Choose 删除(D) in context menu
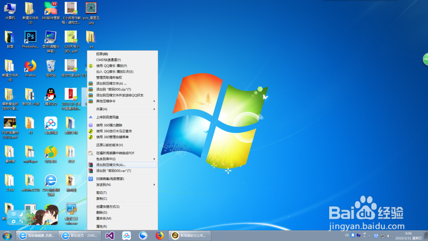The height and width of the screenshot is (241, 428). pos(122,212)
